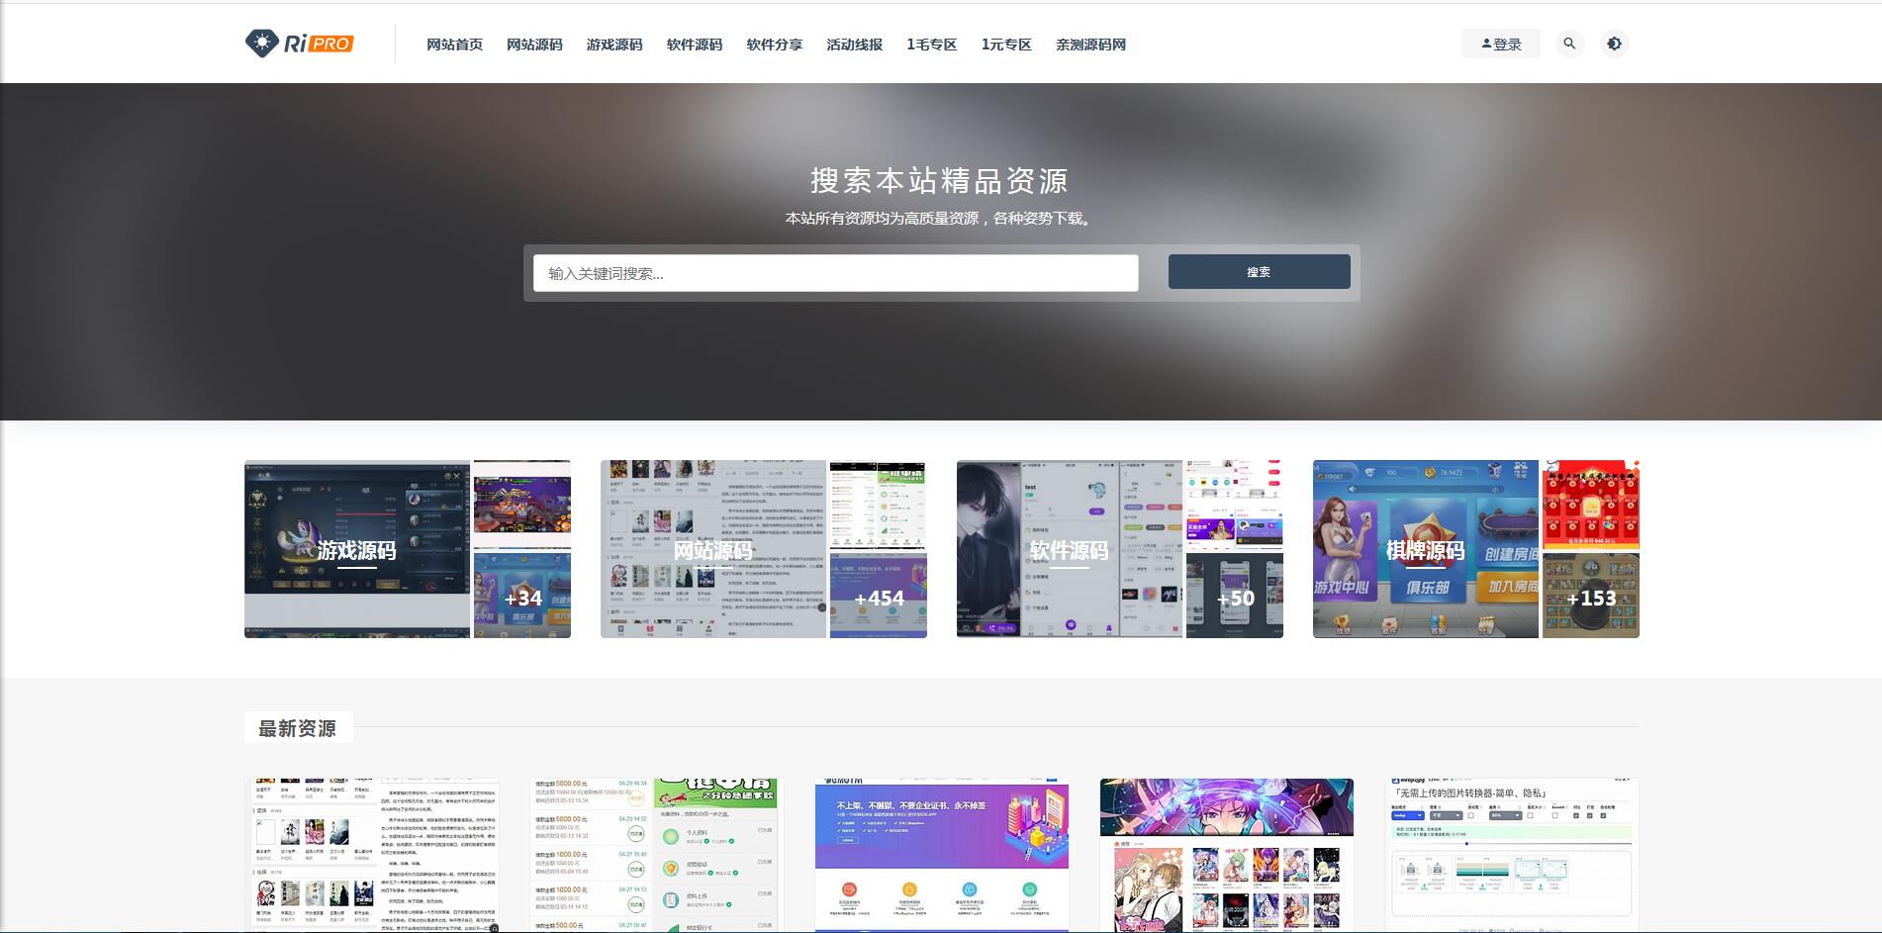Click the +153 thumbnail tile
The width and height of the screenshot is (1882, 933).
pos(1591,596)
